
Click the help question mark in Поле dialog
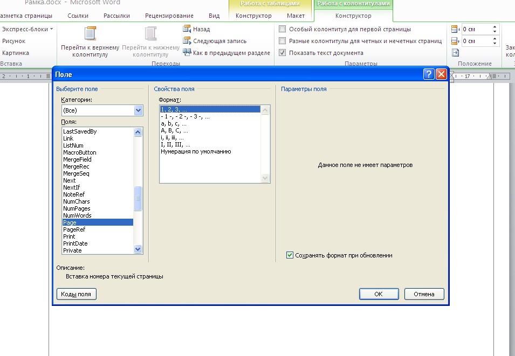429,74
